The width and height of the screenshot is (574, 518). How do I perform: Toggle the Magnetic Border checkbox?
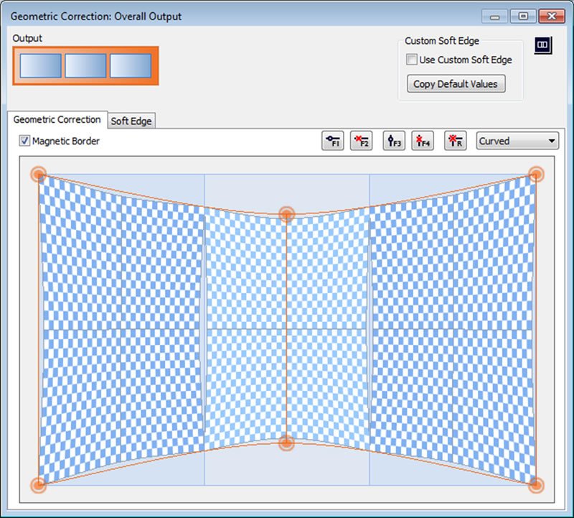pos(24,141)
